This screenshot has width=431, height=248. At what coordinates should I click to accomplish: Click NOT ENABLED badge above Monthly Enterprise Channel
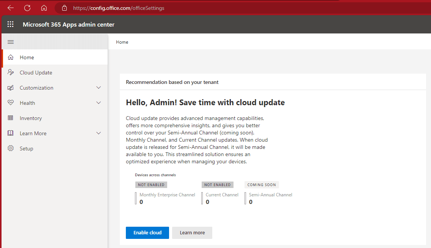(x=151, y=185)
